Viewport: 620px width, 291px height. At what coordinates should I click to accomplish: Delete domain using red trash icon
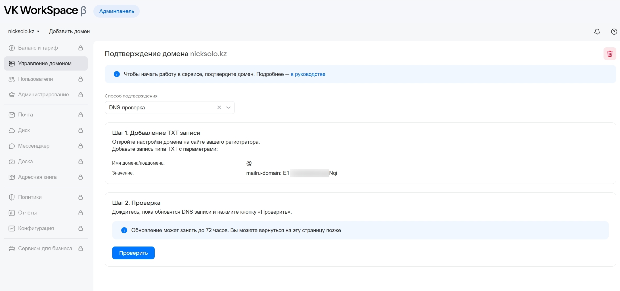click(x=609, y=54)
